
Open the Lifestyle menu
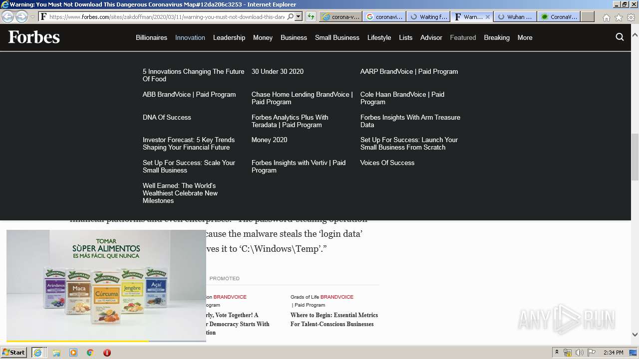(379, 37)
